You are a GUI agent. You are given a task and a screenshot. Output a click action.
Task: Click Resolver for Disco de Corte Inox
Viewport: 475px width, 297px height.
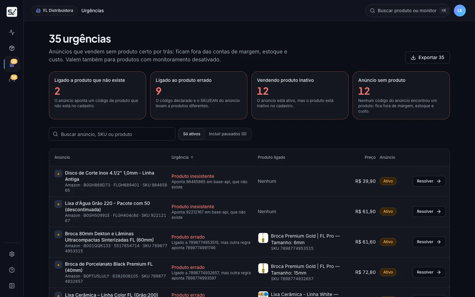[x=429, y=181]
